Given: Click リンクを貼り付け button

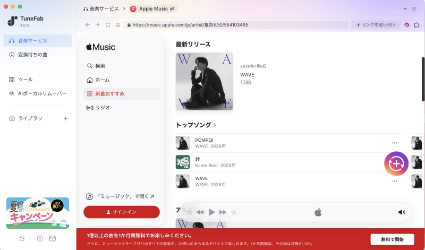Looking at the screenshot, I should pos(376,24).
